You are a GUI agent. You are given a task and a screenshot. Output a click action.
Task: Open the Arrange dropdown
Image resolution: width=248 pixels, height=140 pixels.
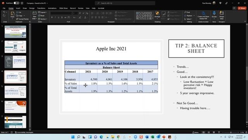157,15
